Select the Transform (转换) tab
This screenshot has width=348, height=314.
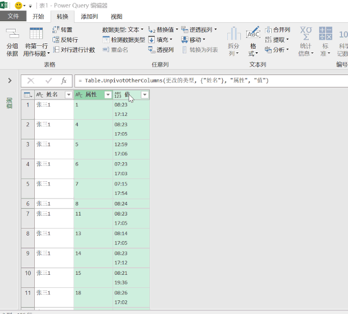click(x=63, y=16)
